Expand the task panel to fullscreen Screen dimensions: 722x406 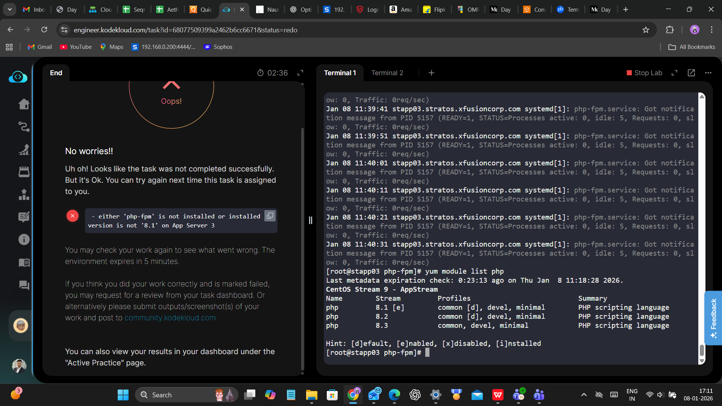(x=300, y=73)
